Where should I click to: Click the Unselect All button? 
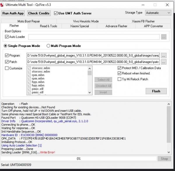pyautogui.click(x=103, y=86)
